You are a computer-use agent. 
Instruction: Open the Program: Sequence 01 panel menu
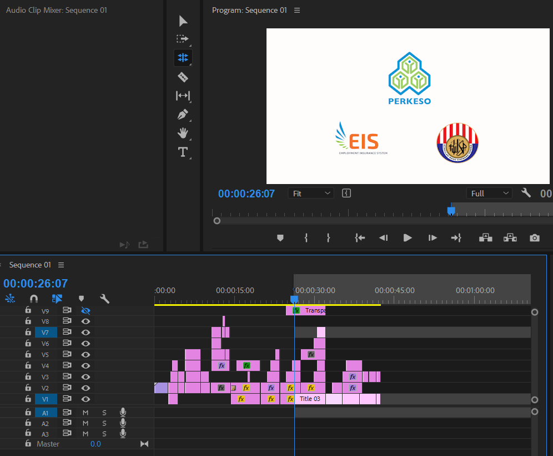coord(297,10)
